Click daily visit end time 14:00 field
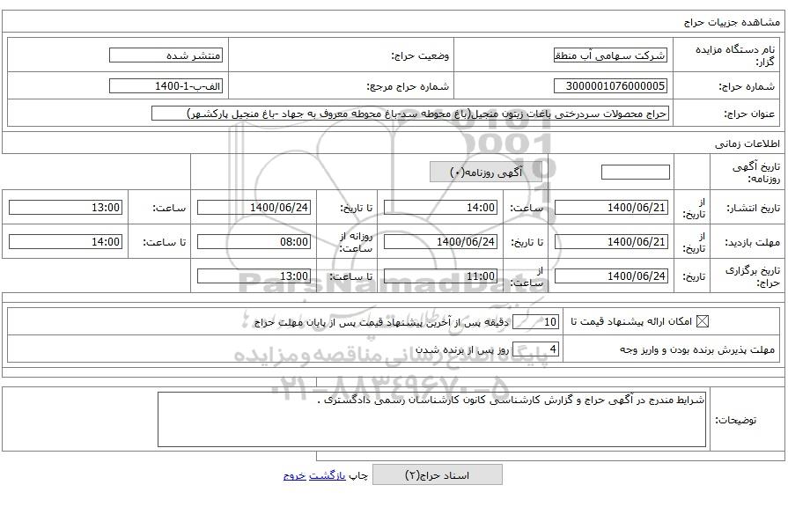The height and width of the screenshot is (507, 788). [65, 242]
